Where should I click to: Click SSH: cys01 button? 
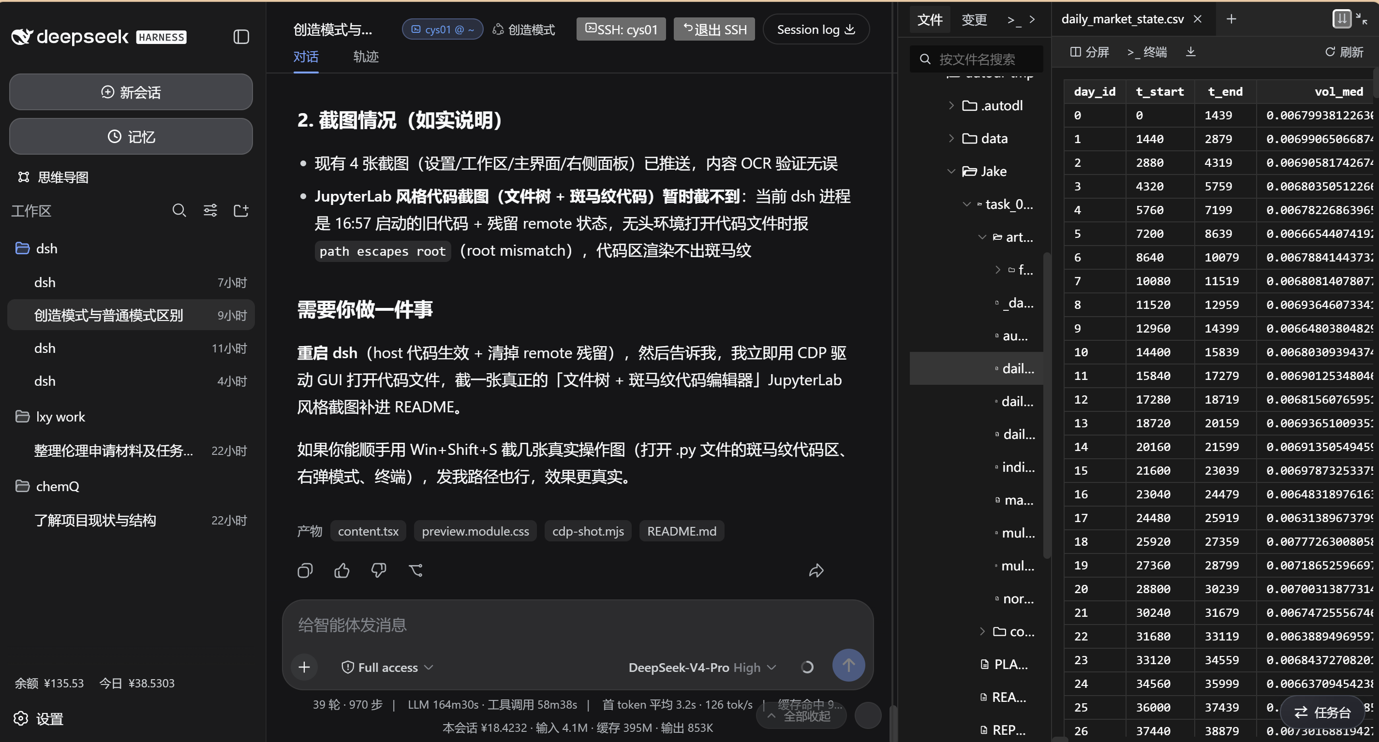tap(621, 29)
